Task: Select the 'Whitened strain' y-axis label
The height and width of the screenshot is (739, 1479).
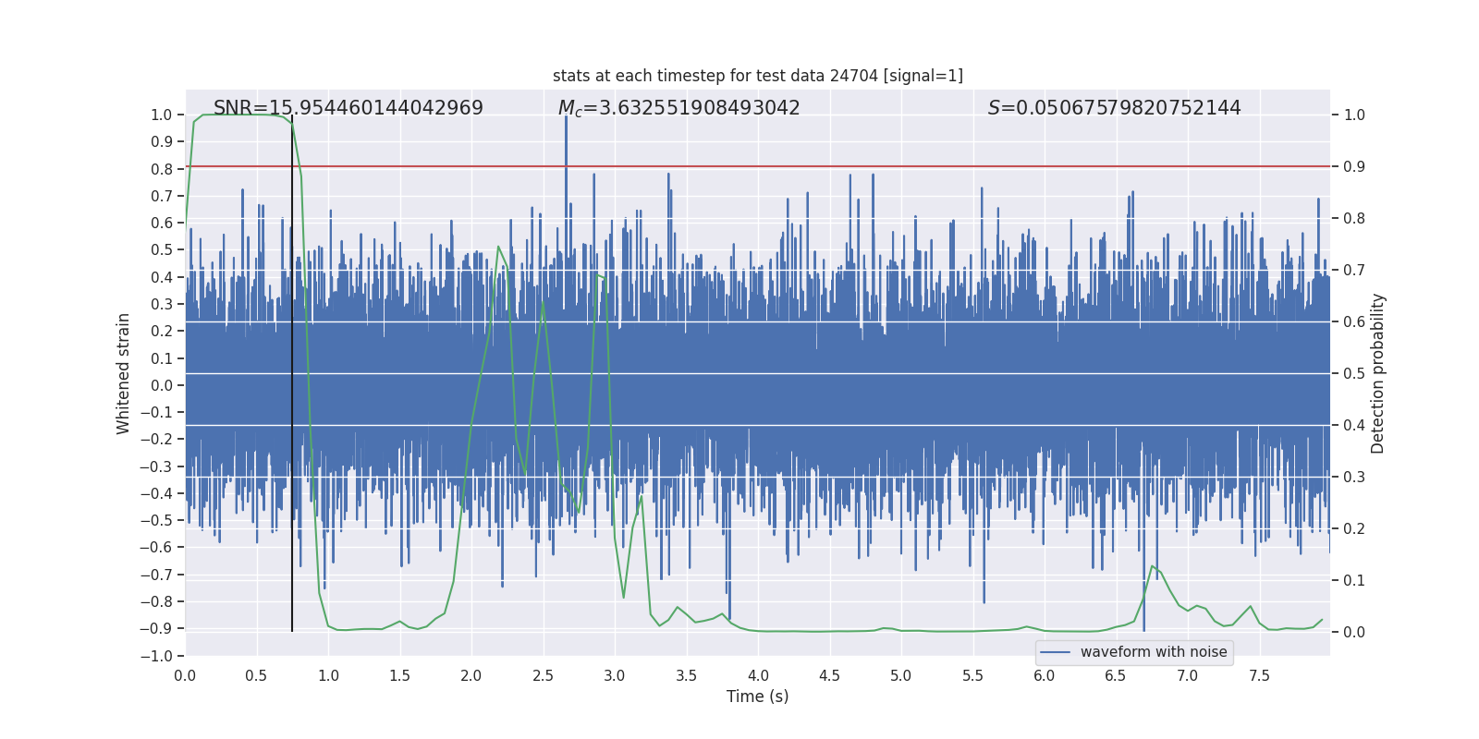Action: [x=124, y=373]
